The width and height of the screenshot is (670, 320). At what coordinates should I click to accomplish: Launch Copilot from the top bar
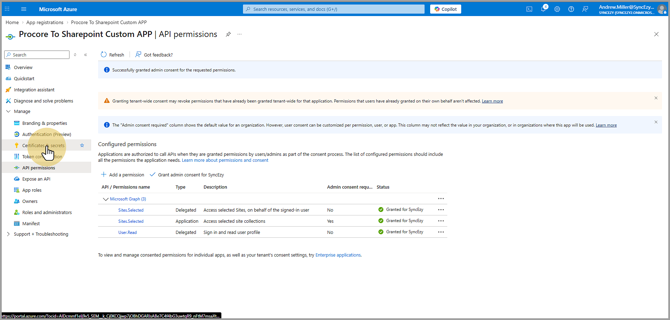[x=446, y=9]
